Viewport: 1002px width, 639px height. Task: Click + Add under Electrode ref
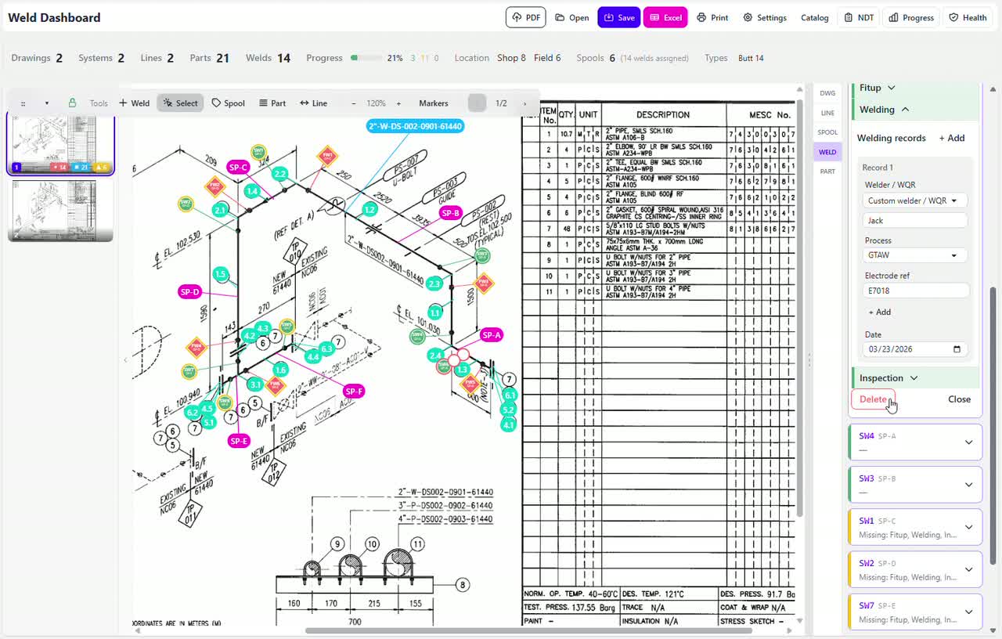tap(880, 312)
